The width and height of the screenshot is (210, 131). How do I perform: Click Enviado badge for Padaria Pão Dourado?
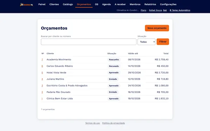point(113,92)
